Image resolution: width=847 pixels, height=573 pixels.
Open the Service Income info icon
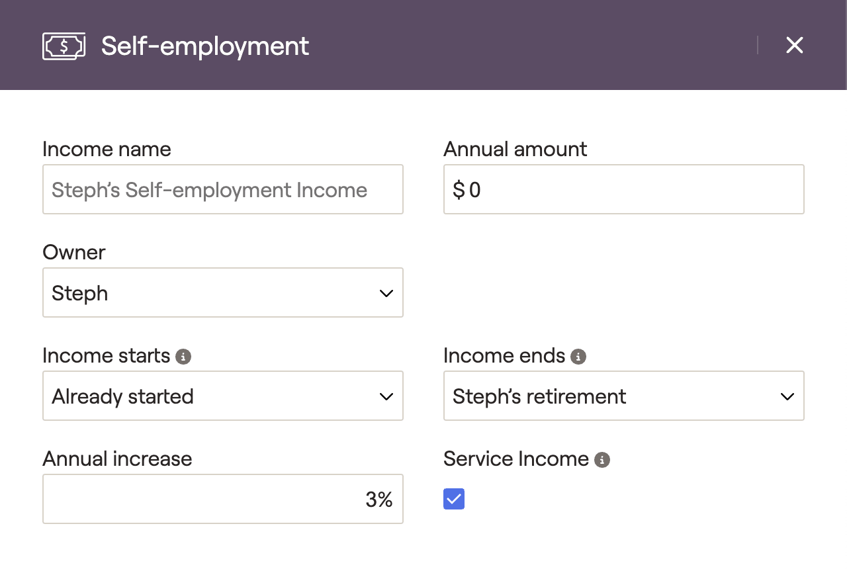tap(602, 460)
